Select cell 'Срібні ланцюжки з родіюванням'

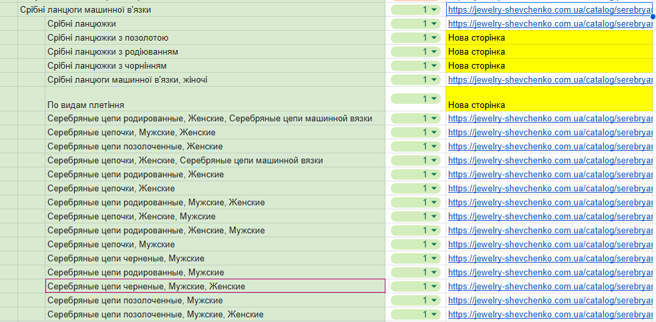click(216, 51)
